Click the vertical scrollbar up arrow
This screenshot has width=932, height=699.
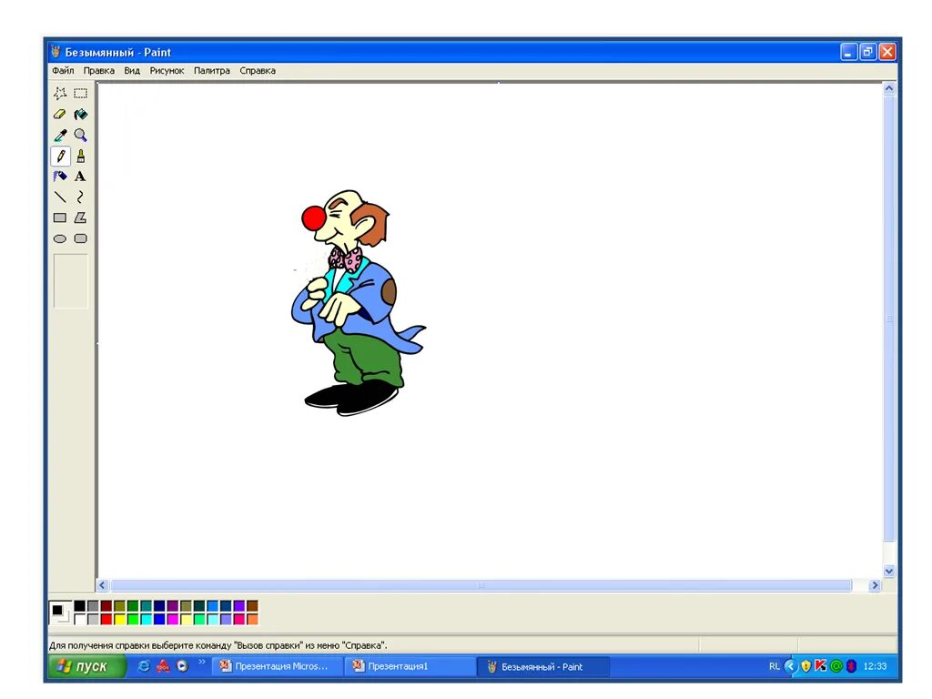coord(889,88)
